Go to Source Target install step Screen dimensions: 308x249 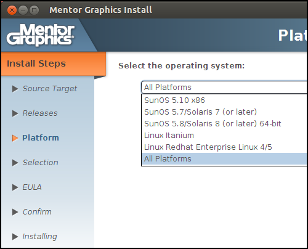(x=50, y=89)
